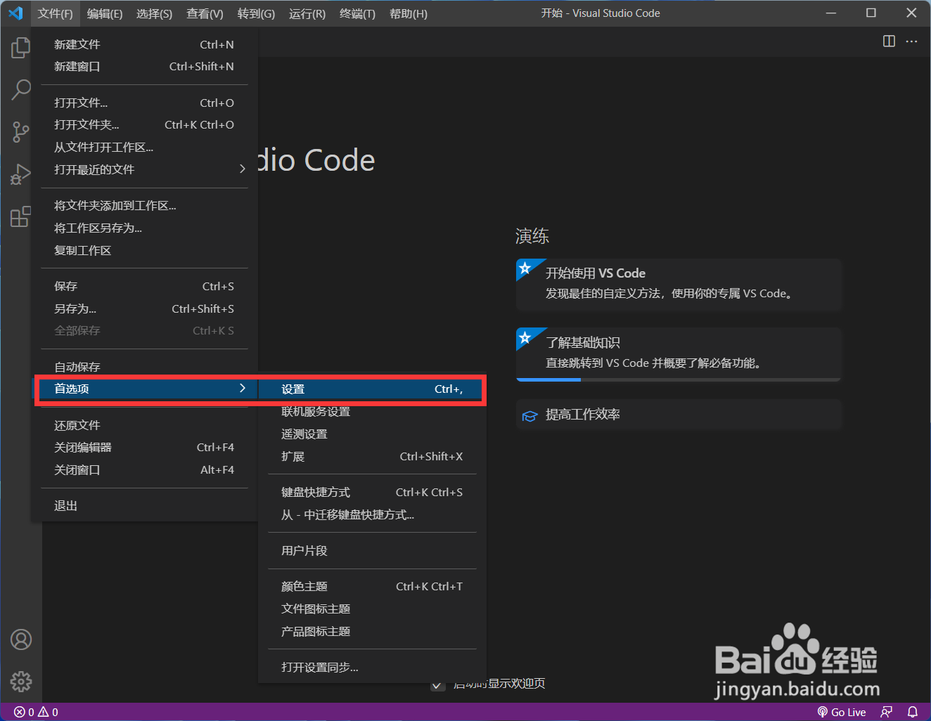Open the More Actions ellipsis
The height and width of the screenshot is (721, 931).
coord(911,41)
